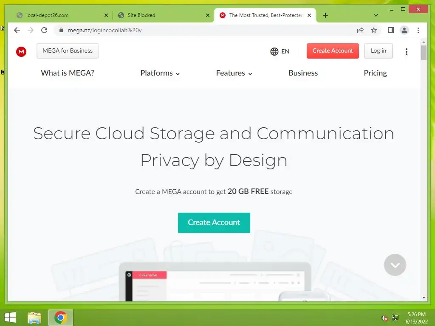The width and height of the screenshot is (435, 326).
Task: Click the network tray icon
Action: (395, 318)
